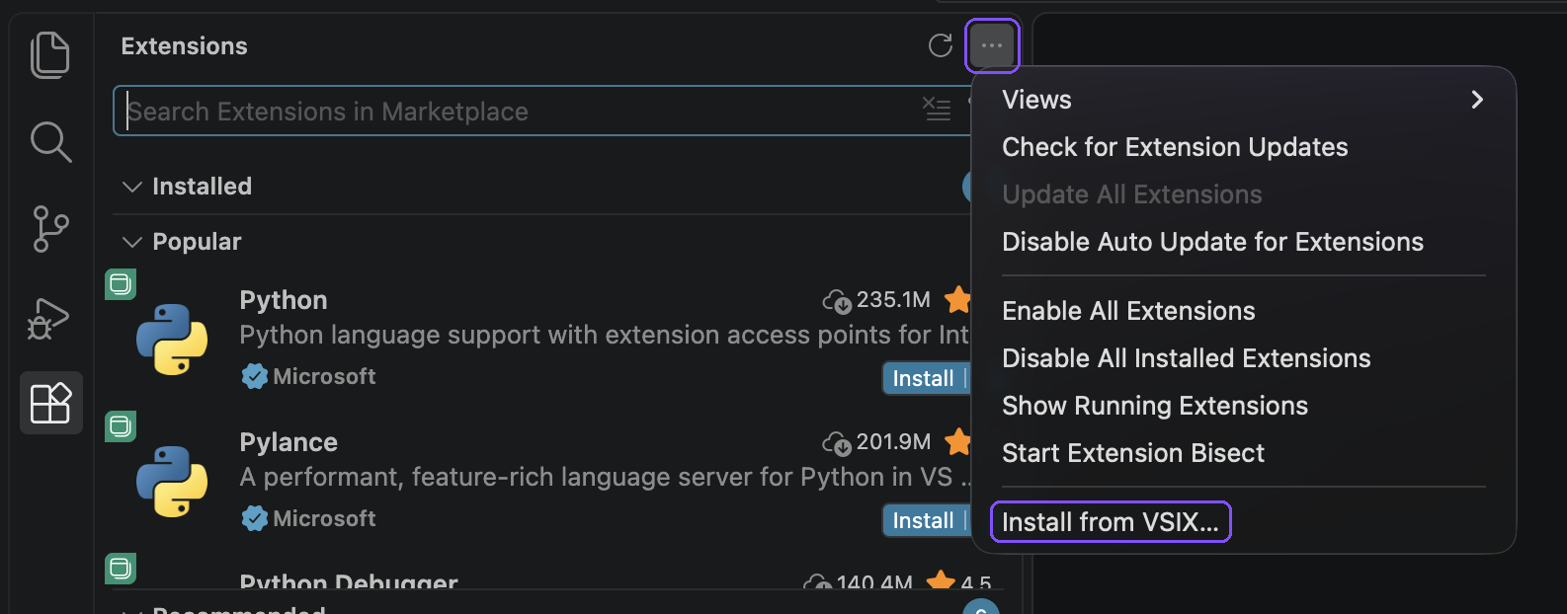
Task: Click the green badge beside Python Debugger
Action: coord(121,568)
